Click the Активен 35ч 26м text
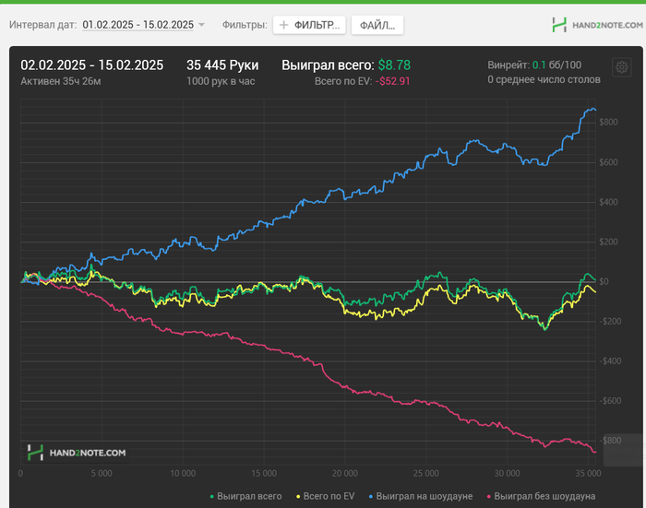The height and width of the screenshot is (508, 646). 61,81
